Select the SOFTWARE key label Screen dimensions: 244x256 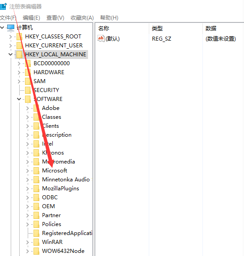coord(48,99)
